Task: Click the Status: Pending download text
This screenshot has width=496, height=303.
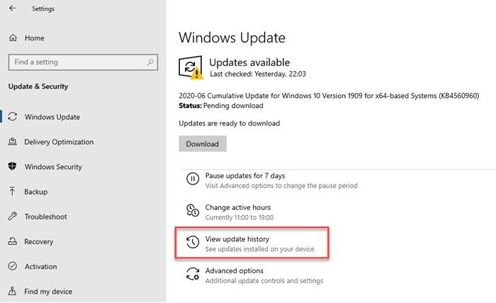Action: [221, 106]
